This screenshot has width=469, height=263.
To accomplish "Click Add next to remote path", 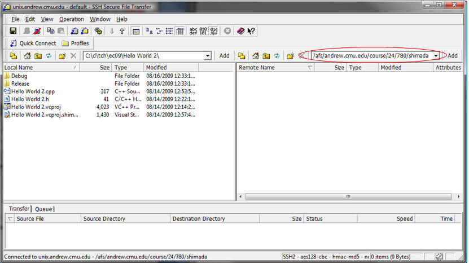I will pos(452,56).
